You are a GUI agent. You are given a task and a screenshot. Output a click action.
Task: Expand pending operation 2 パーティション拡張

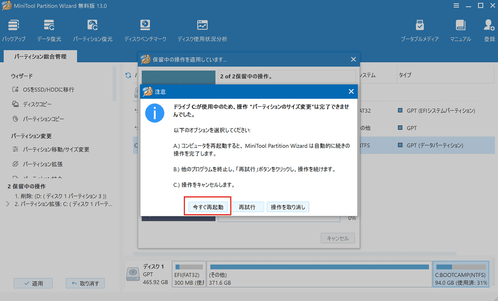click(x=8, y=204)
